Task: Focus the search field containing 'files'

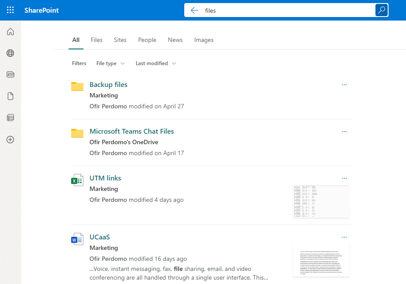Action: pos(286,10)
